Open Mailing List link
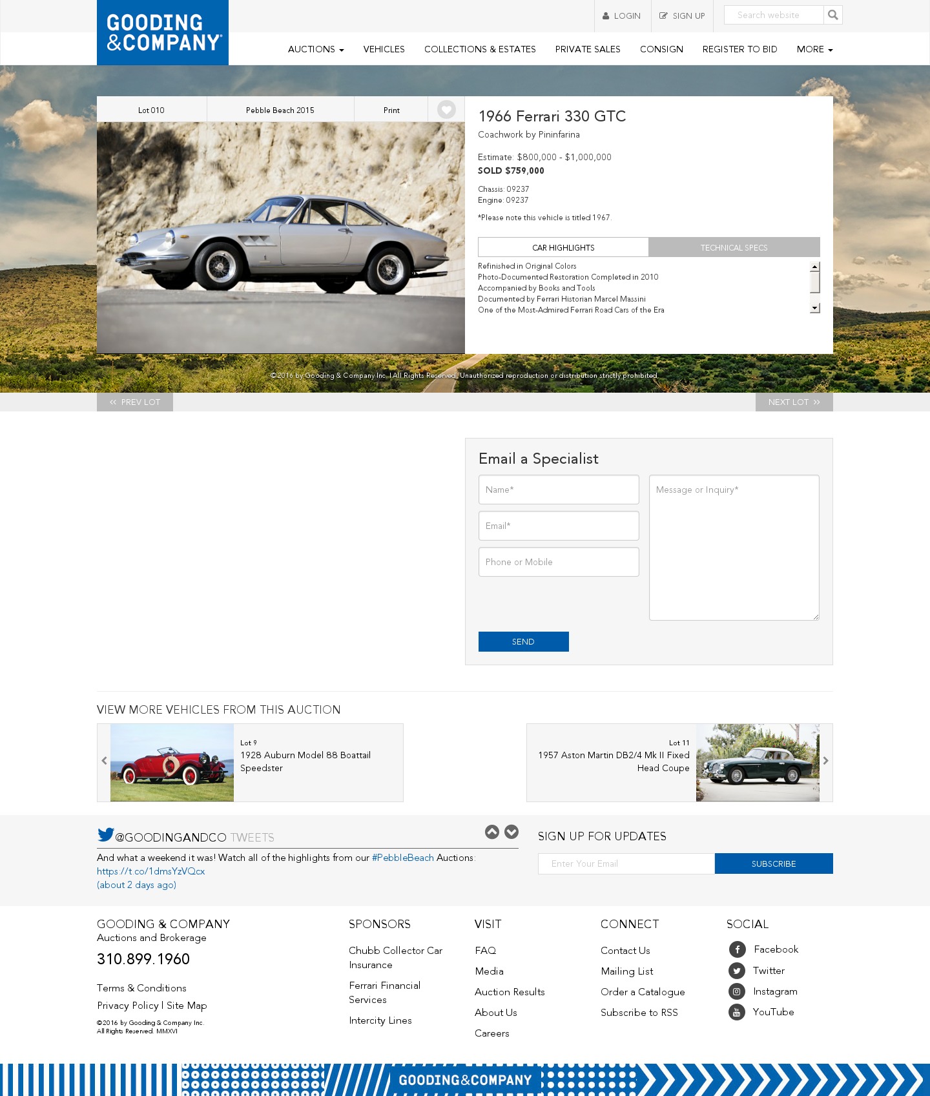 (x=627, y=971)
